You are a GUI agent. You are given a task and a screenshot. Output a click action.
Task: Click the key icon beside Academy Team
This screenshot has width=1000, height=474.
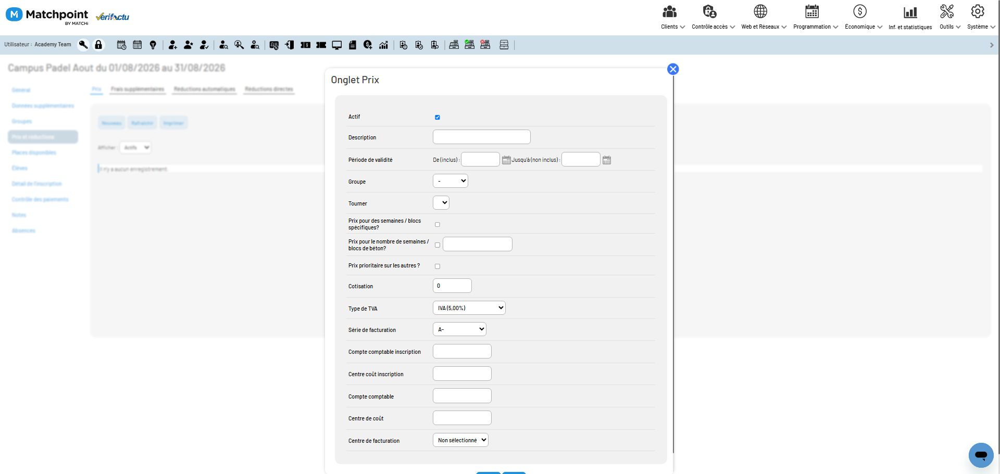(x=83, y=45)
